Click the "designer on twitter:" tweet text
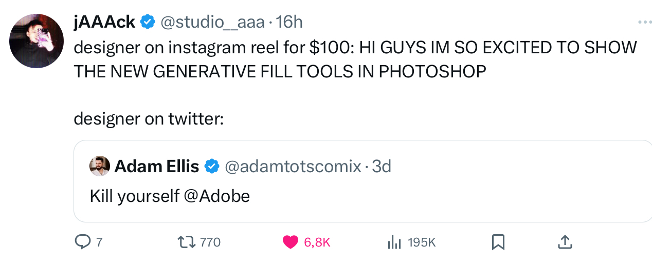The height and width of the screenshot is (266, 652). 149,118
